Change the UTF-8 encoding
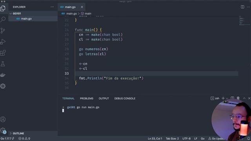This screenshot has height=141, width=251. pos(186,139)
